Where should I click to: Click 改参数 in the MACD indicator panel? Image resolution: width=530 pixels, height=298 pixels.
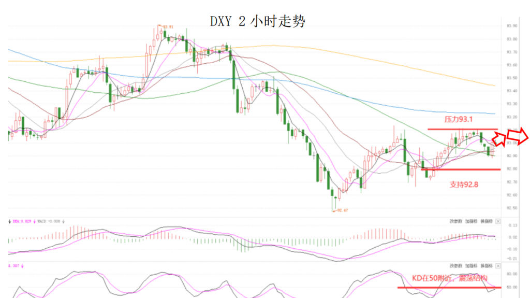[x=455, y=221]
